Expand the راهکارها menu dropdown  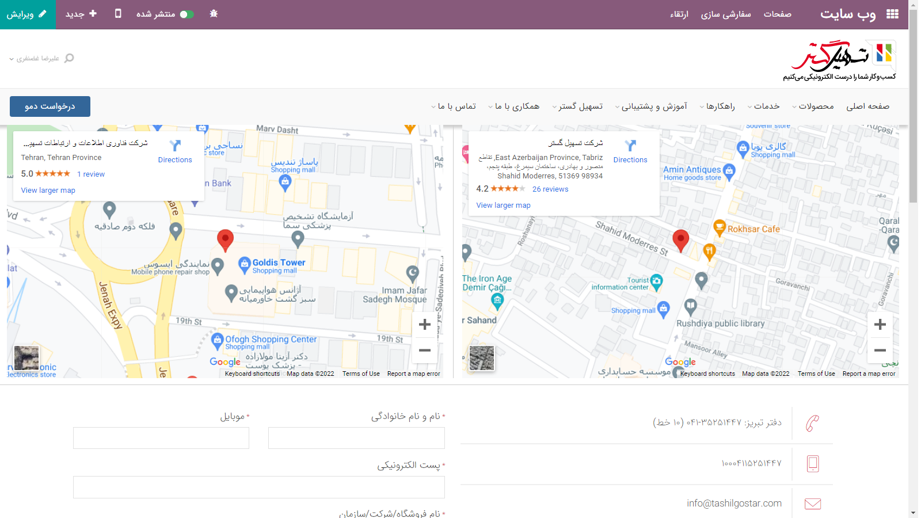pyautogui.click(x=717, y=106)
